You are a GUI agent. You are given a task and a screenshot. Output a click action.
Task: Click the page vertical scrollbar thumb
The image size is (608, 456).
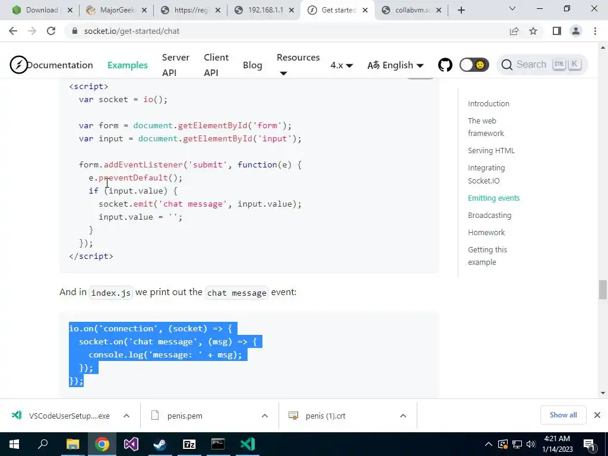(x=603, y=290)
